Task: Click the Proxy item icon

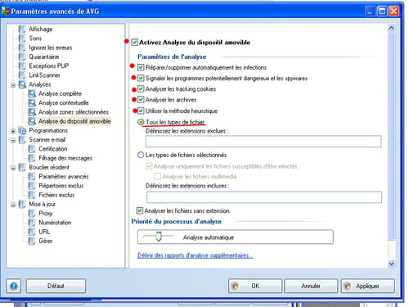Action: 32,214
